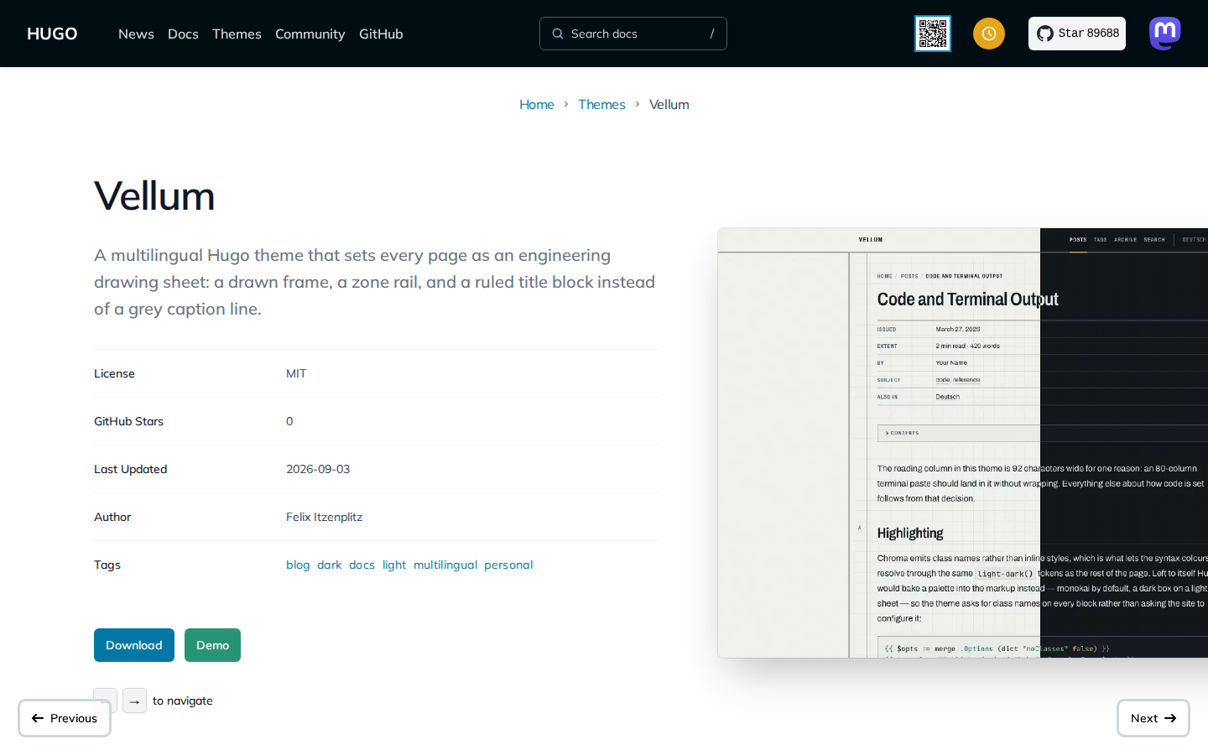Follow the Home breadcrumb link

537,104
